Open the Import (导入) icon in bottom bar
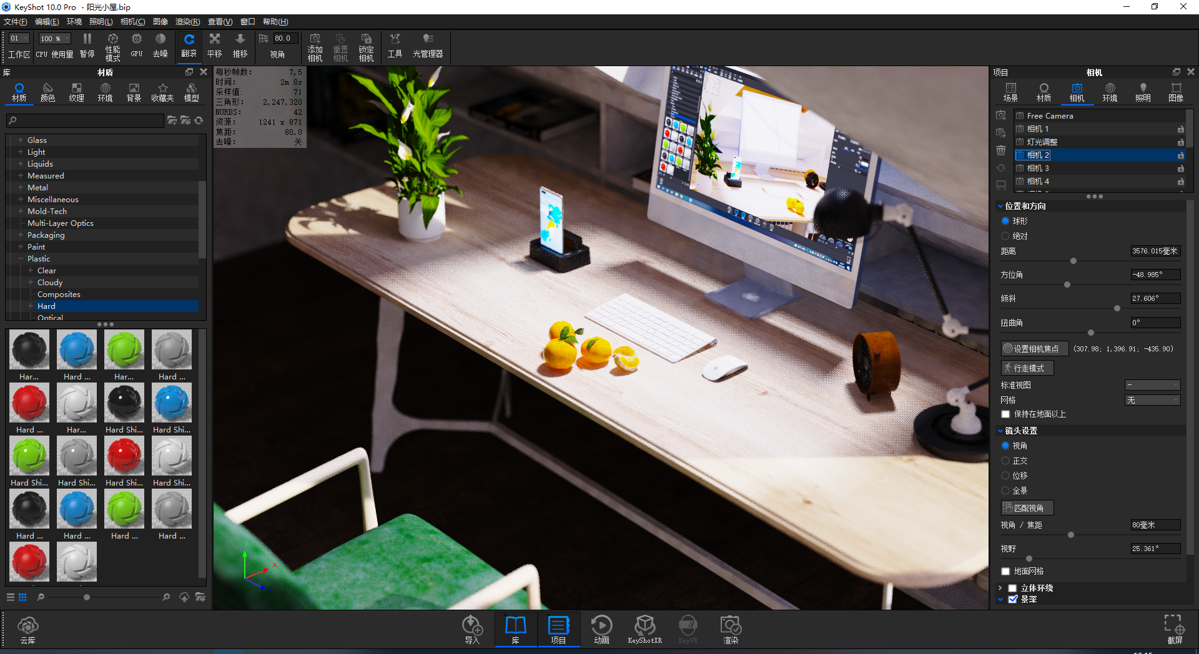 tap(472, 629)
